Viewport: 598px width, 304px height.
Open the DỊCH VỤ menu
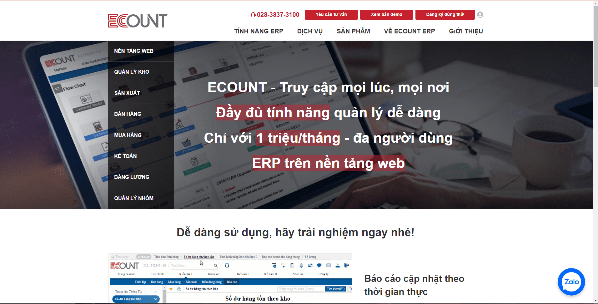(x=309, y=31)
